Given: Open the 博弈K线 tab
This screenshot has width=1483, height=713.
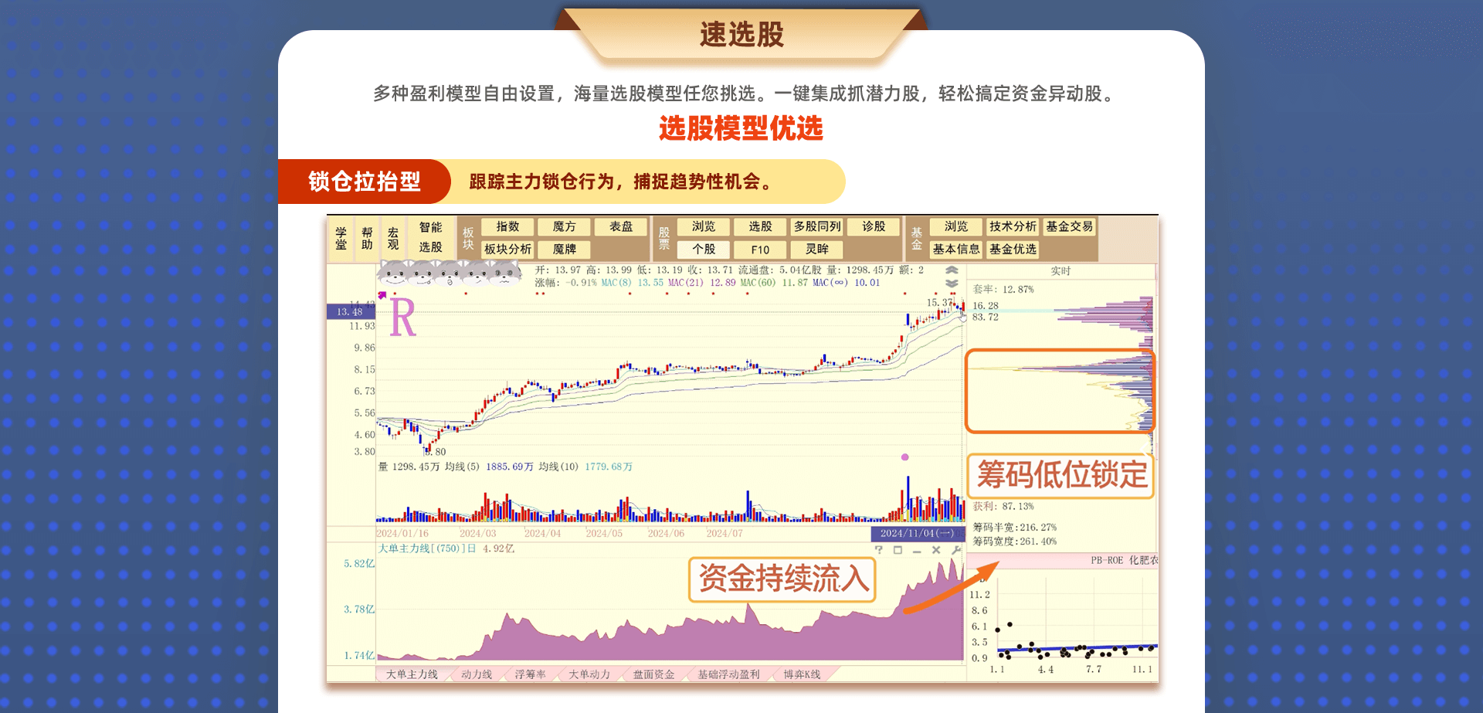Looking at the screenshot, I should 802,674.
